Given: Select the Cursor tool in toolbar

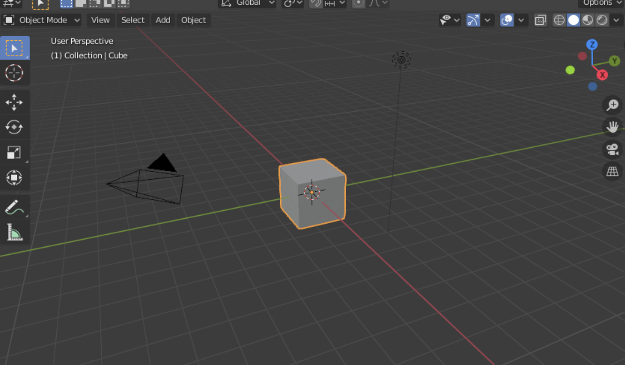Looking at the screenshot, I should click(14, 73).
